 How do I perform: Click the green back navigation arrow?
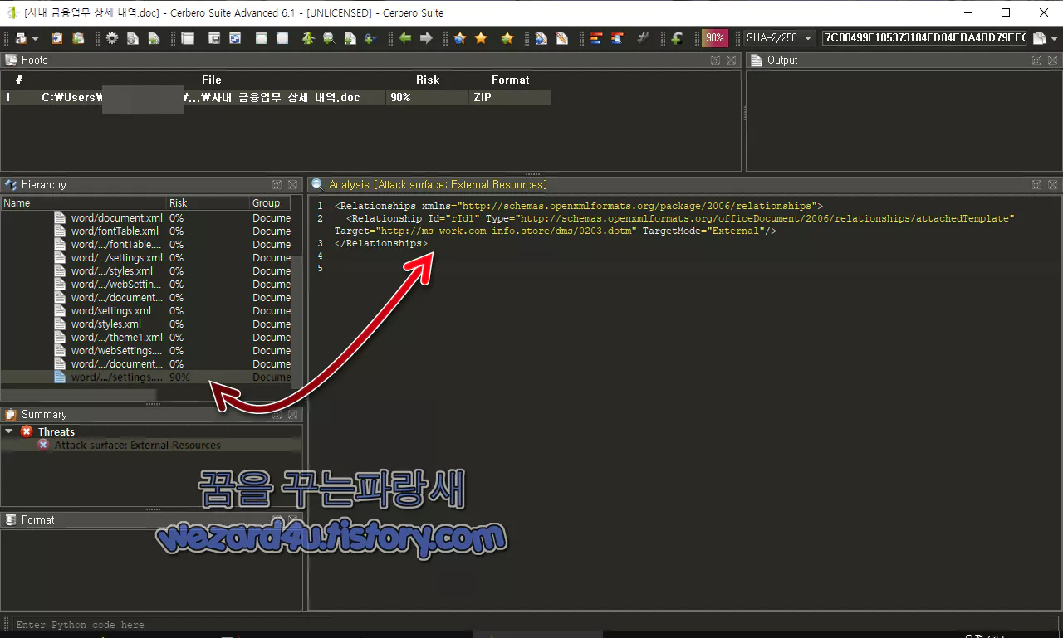click(404, 37)
